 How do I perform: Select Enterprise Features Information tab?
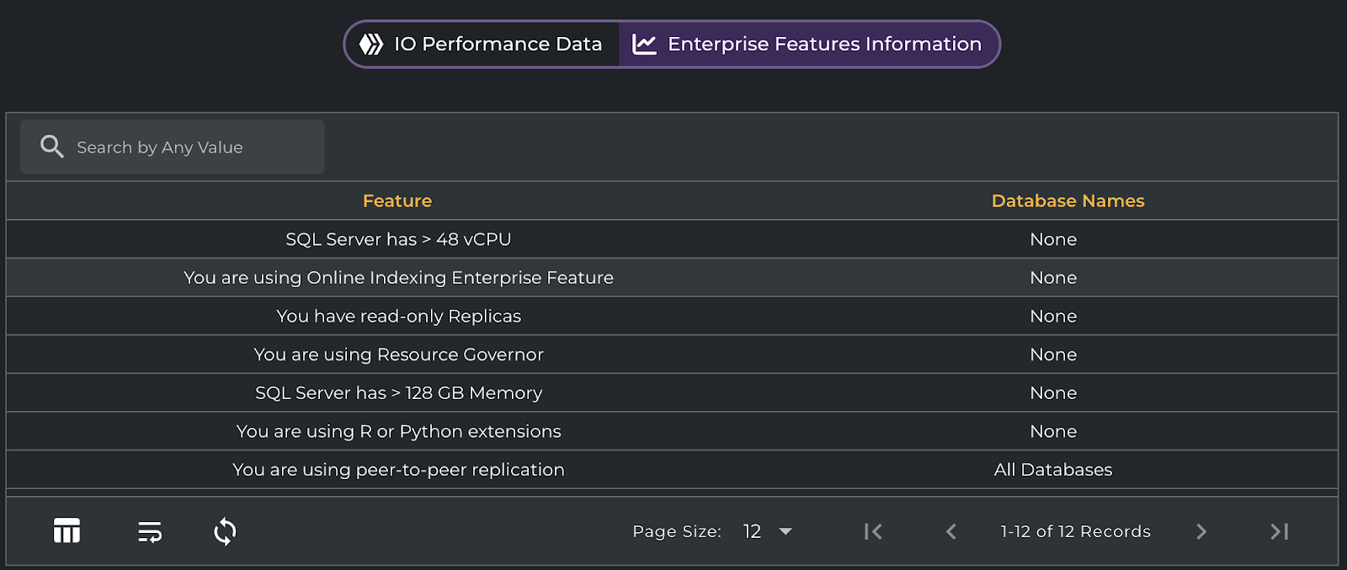click(x=808, y=44)
